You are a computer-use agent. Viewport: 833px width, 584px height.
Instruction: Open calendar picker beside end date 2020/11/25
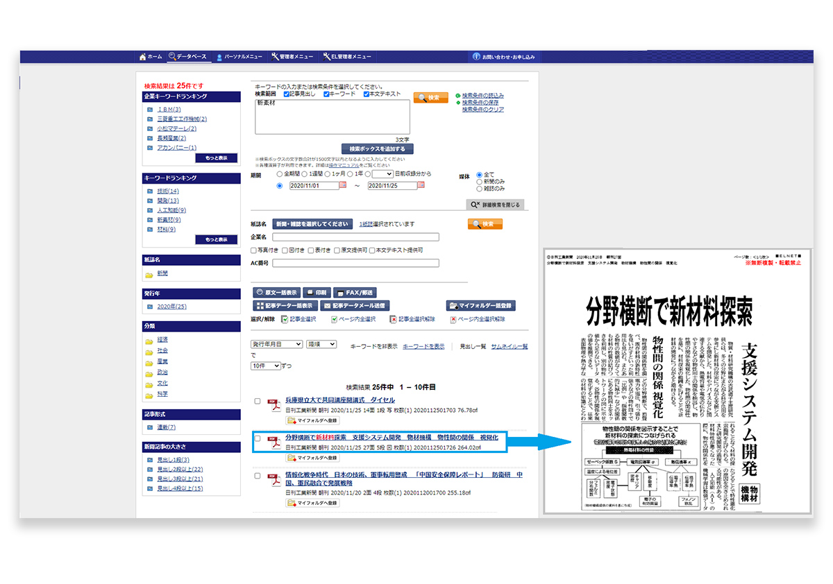coord(421,185)
